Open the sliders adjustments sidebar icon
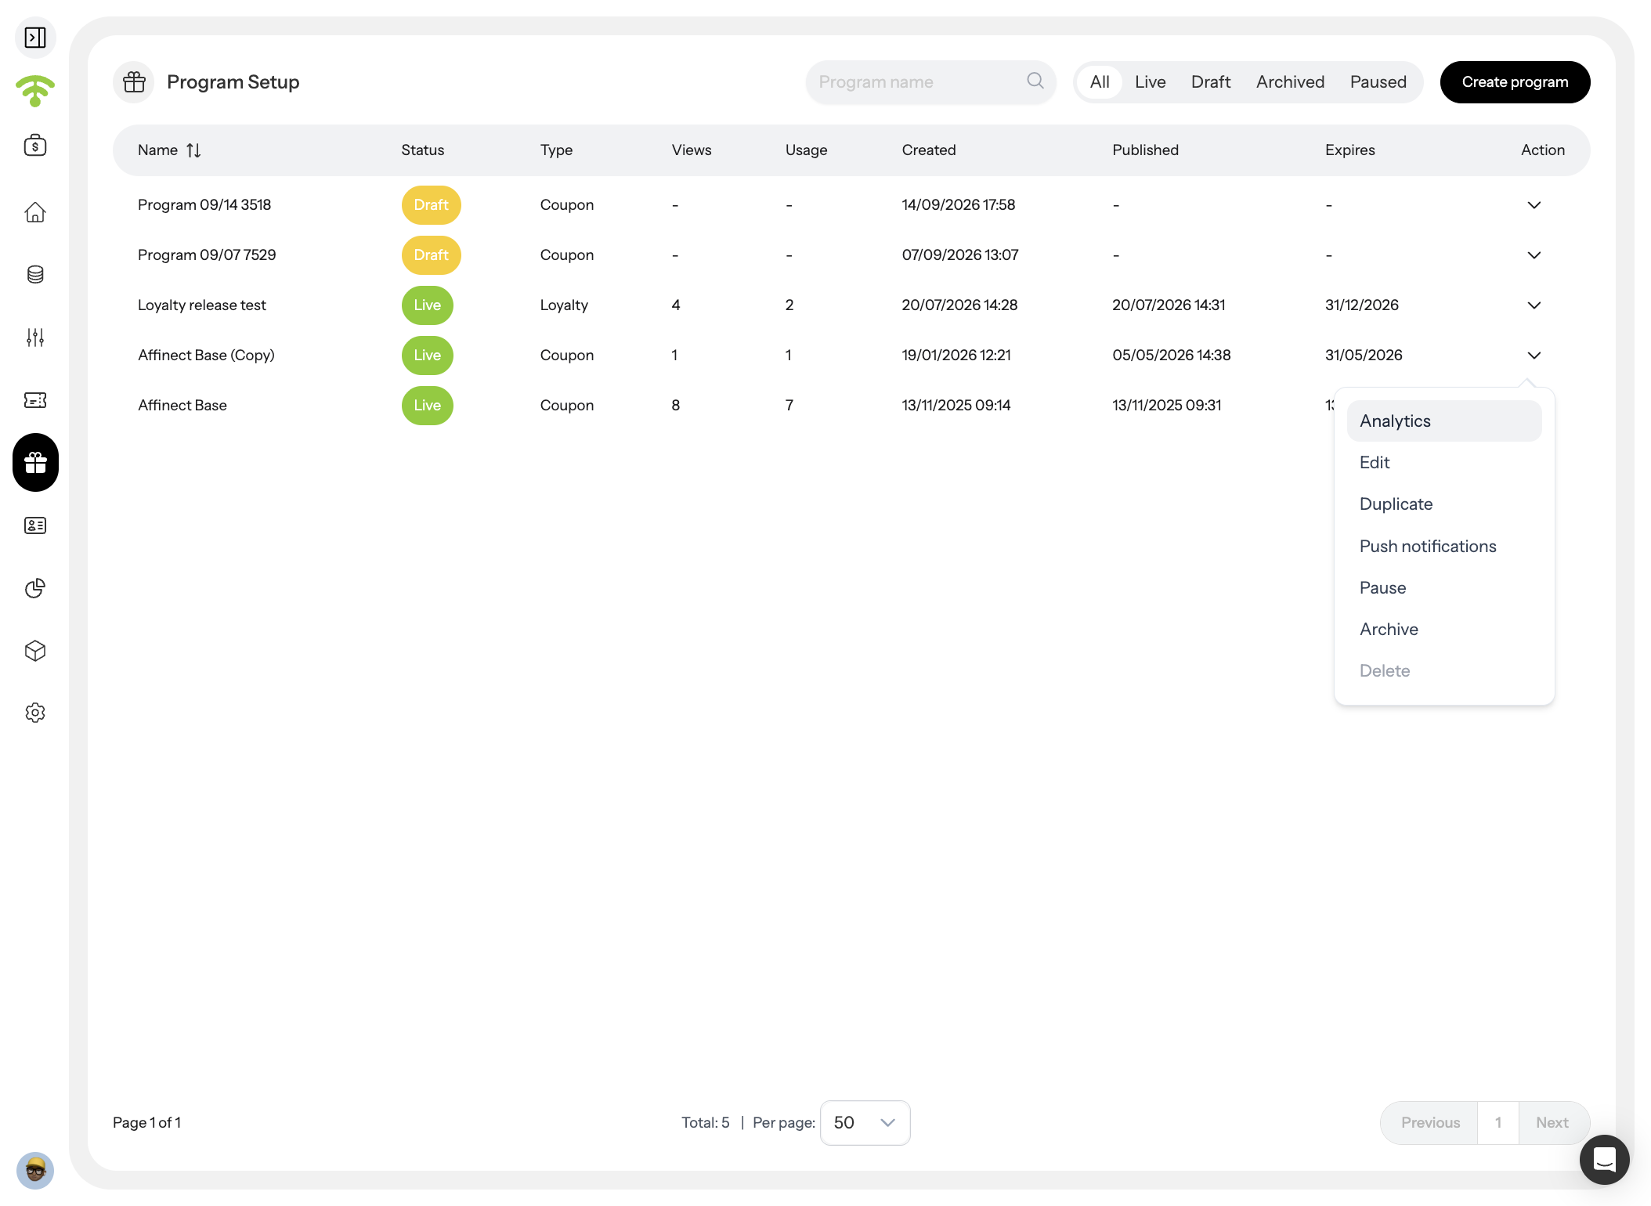Screen dimensions: 1651x1206 35,338
